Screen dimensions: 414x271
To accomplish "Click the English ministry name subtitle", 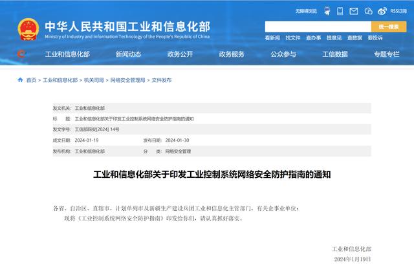I will [127, 37].
